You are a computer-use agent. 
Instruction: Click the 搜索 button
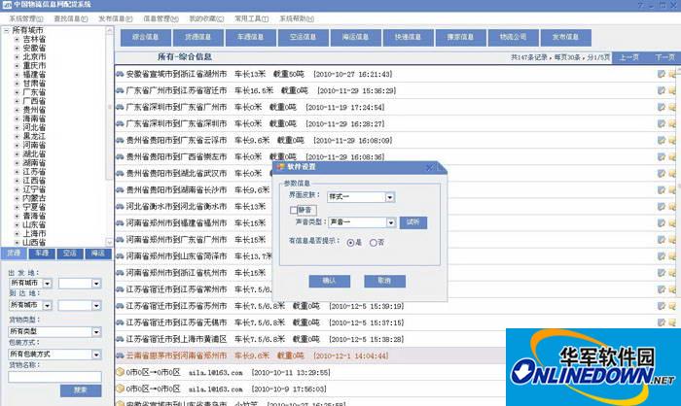coord(81,390)
